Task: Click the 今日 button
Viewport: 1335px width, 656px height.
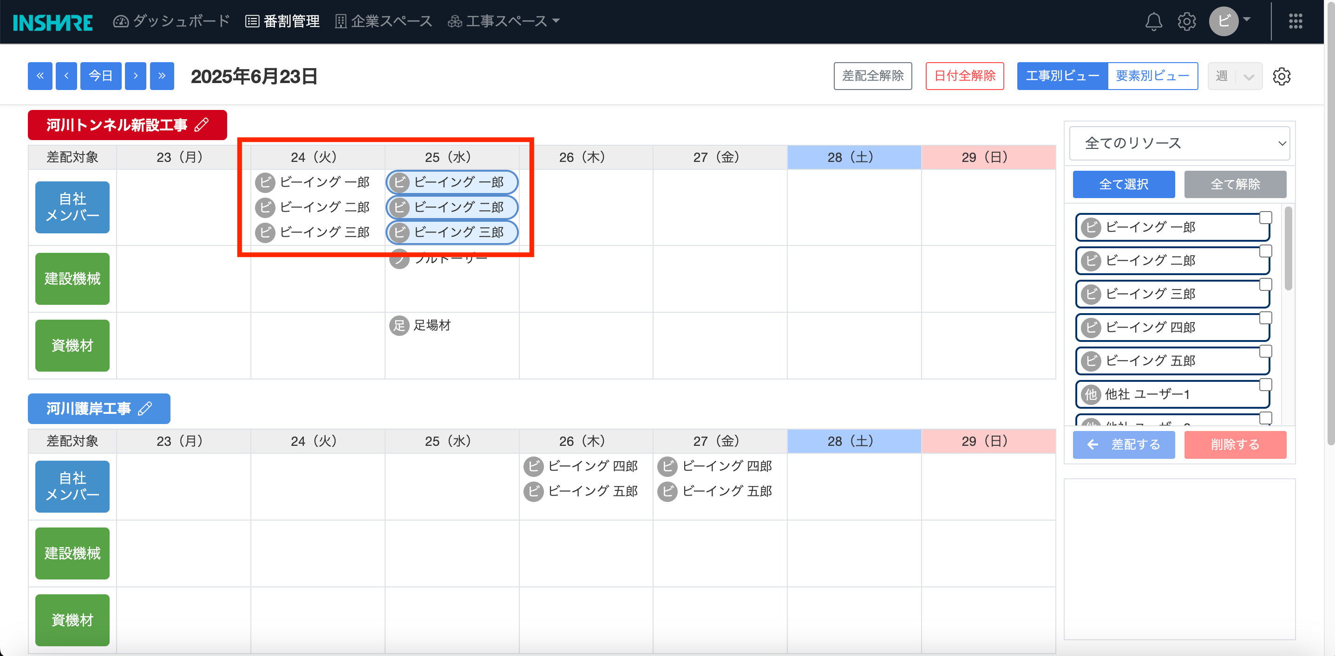Action: tap(100, 76)
